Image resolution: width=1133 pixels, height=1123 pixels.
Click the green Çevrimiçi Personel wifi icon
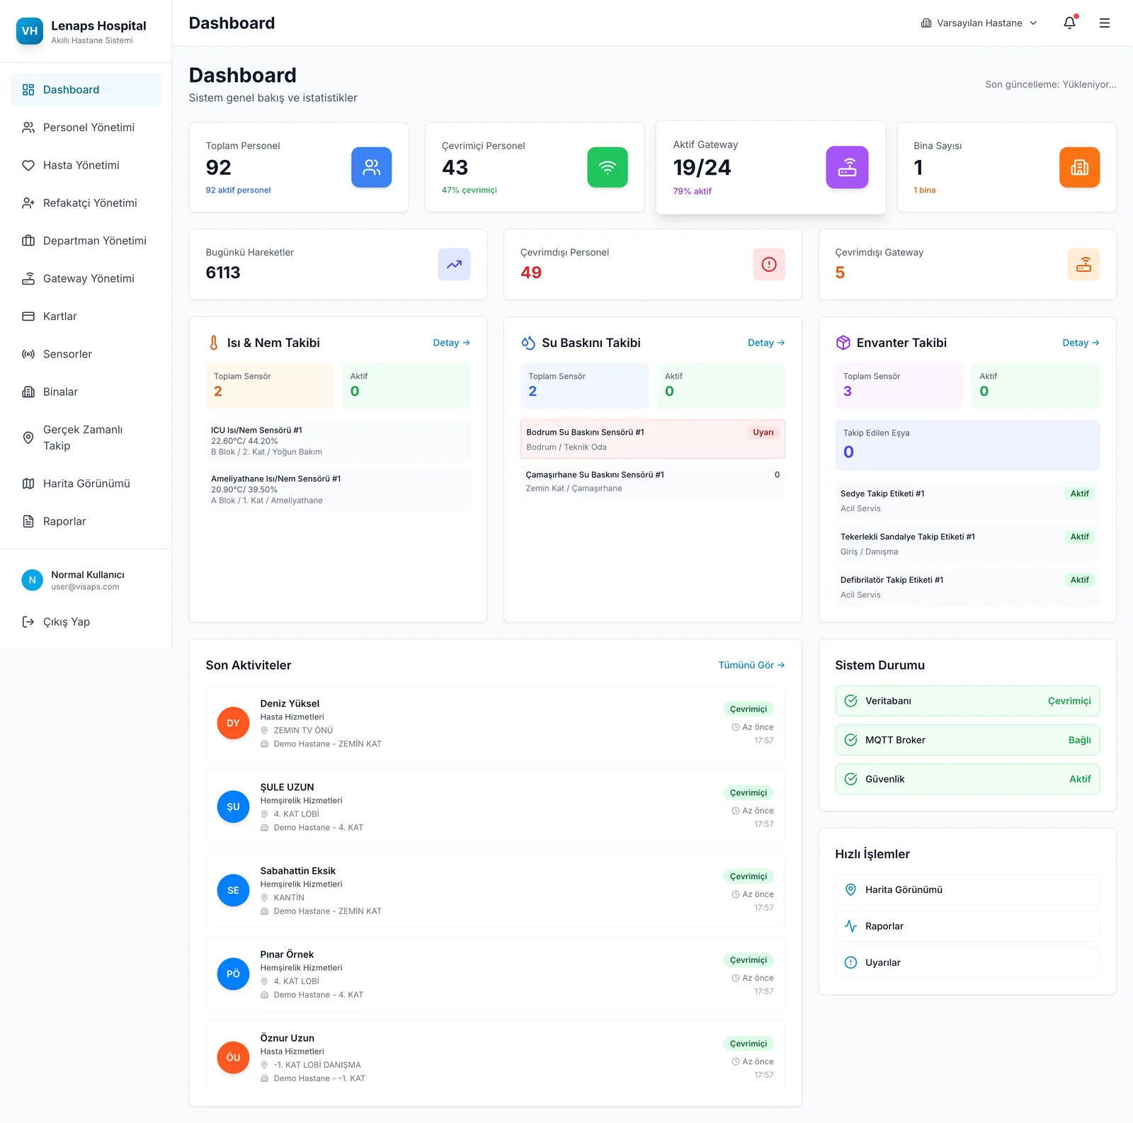coord(608,167)
